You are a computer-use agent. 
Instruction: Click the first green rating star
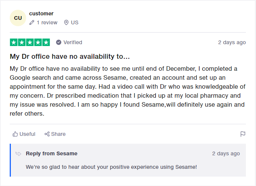(x=13, y=42)
